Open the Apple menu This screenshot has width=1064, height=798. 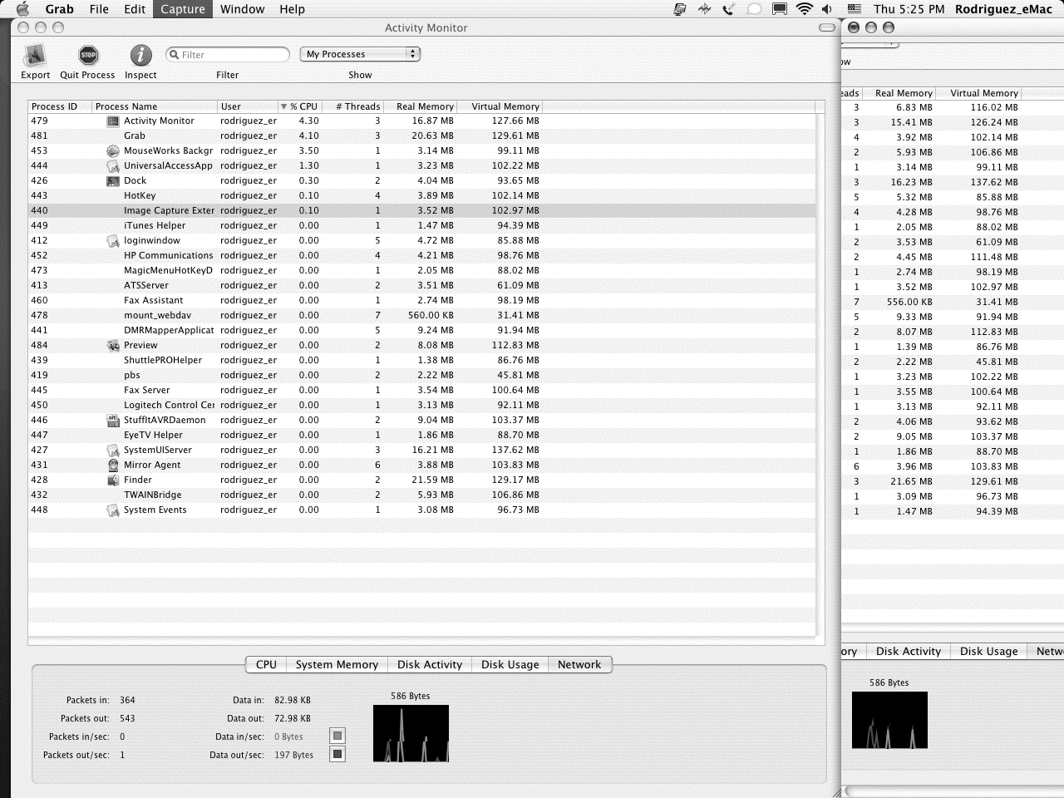coord(22,9)
